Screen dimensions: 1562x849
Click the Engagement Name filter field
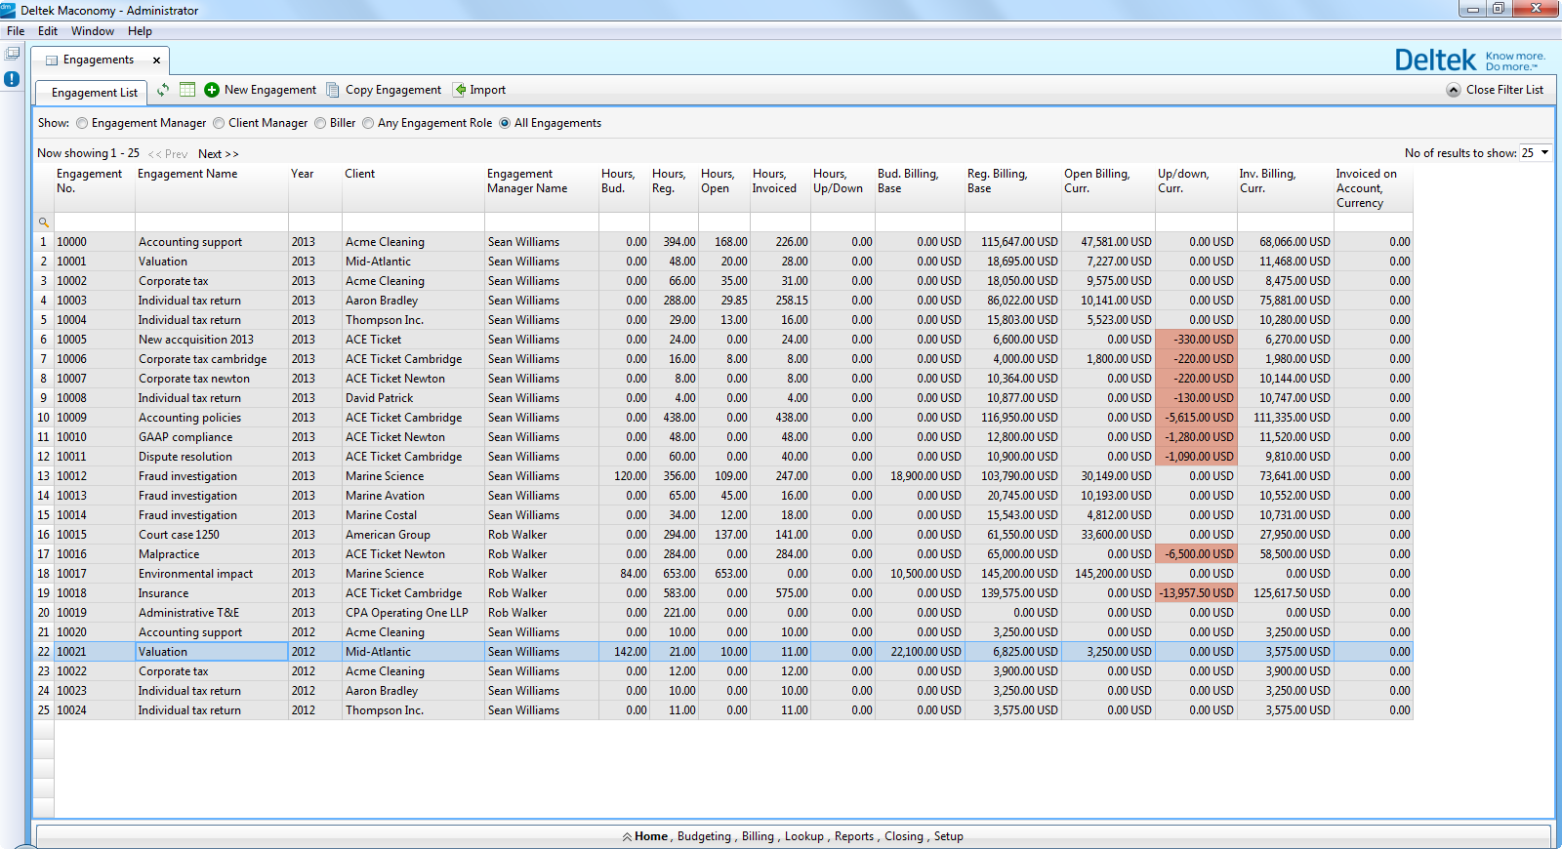(212, 222)
